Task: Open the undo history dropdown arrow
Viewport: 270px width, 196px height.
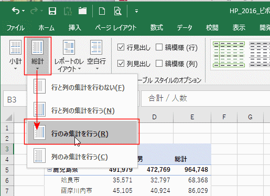Action: tap(24, 11)
